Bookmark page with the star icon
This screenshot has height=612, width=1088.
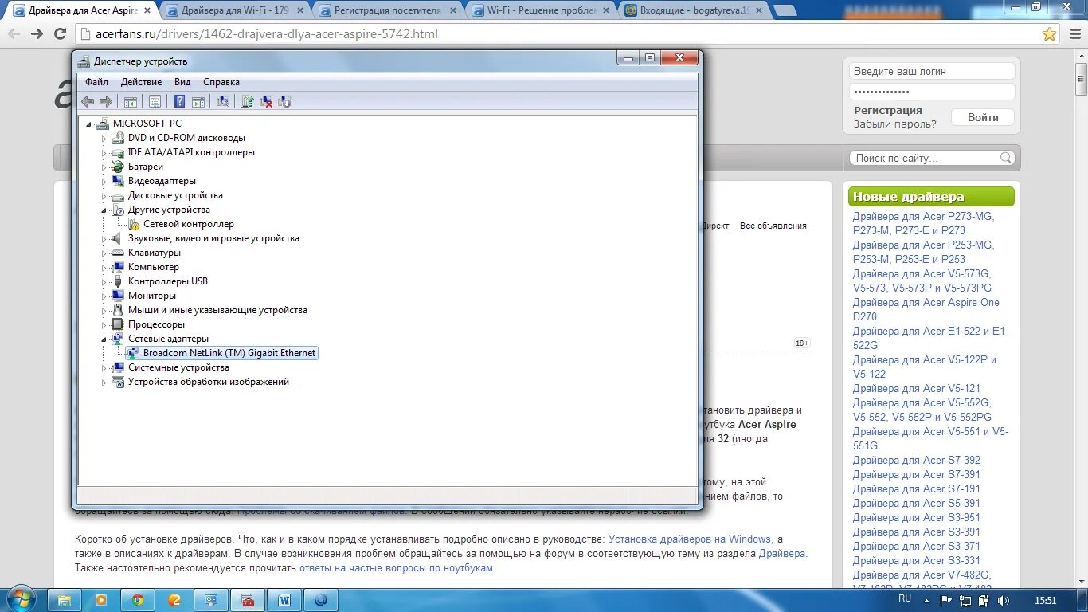[1050, 34]
